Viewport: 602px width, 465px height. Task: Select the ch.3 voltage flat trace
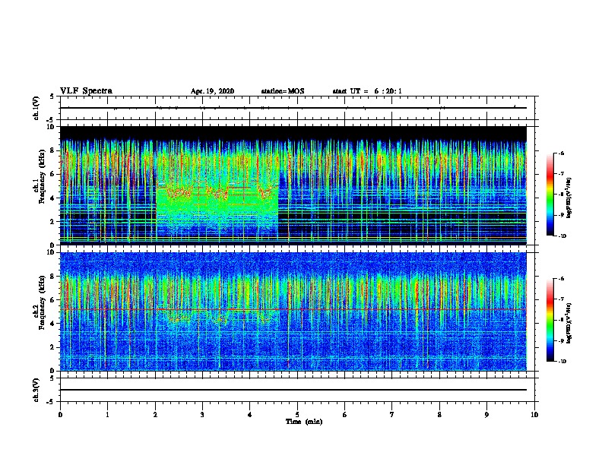coord(293,390)
